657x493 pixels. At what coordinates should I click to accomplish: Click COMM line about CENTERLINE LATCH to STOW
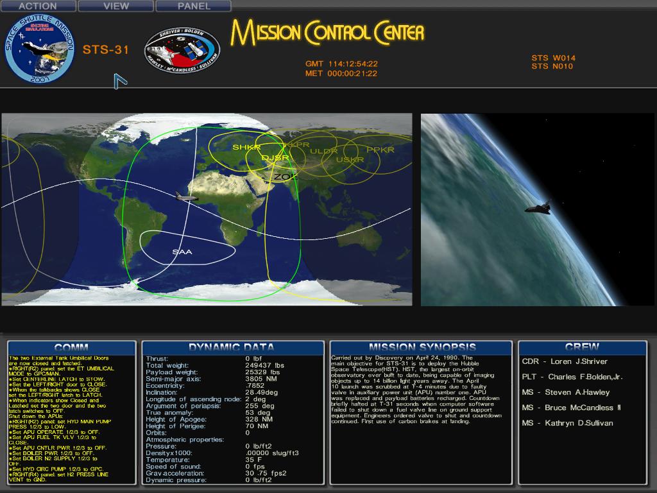pyautogui.click(x=57, y=379)
